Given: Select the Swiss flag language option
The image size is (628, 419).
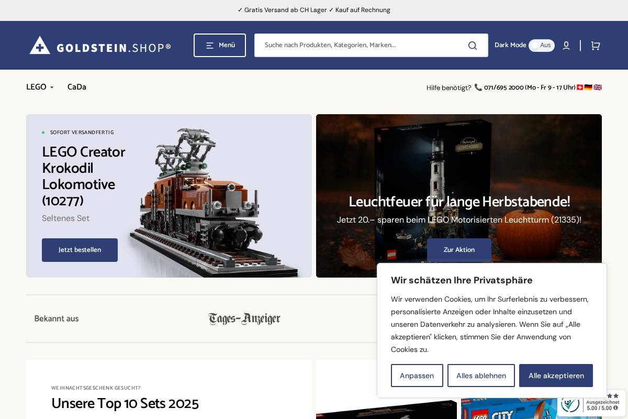Looking at the screenshot, I should (x=580, y=87).
